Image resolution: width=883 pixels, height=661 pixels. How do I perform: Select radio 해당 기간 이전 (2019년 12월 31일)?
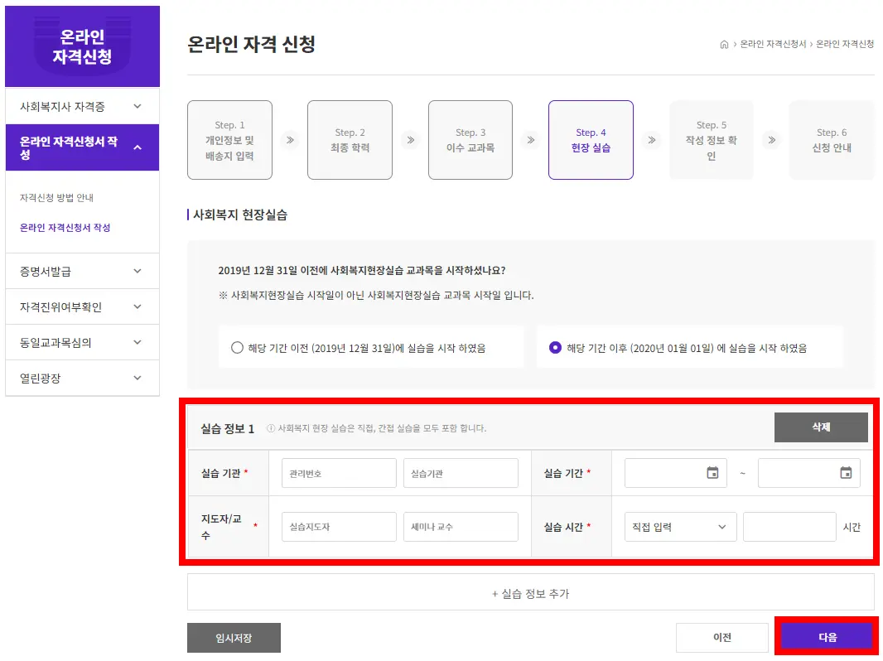(237, 348)
